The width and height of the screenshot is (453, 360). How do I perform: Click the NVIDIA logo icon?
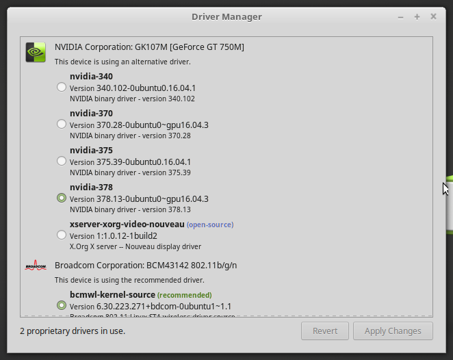click(x=36, y=53)
